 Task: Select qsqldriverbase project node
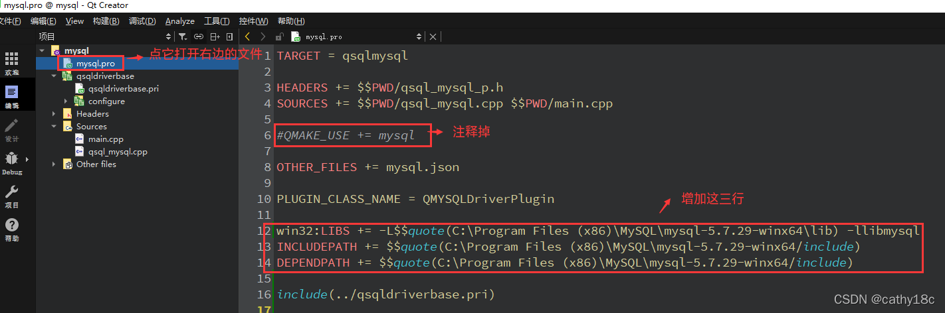105,76
